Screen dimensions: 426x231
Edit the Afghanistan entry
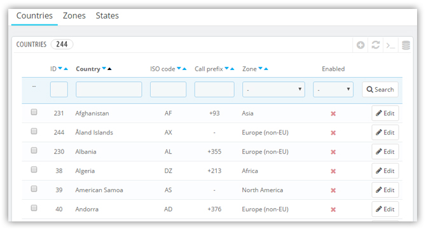click(385, 113)
